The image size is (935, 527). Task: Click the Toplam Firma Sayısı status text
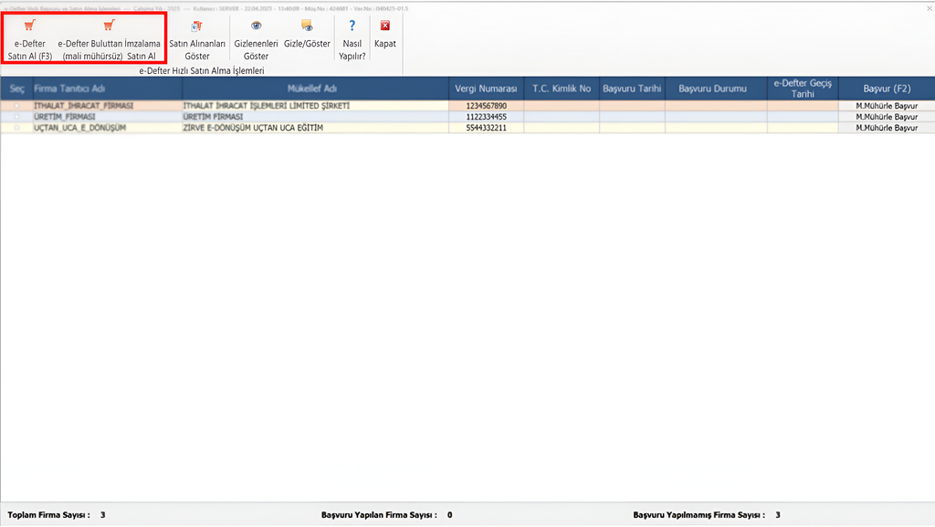(x=57, y=515)
